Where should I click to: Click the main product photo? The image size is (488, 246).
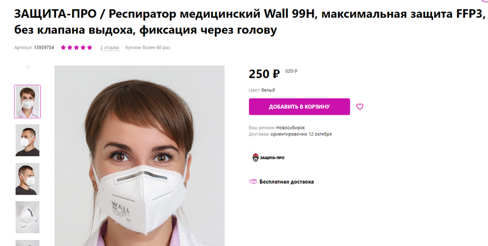[x=140, y=156]
